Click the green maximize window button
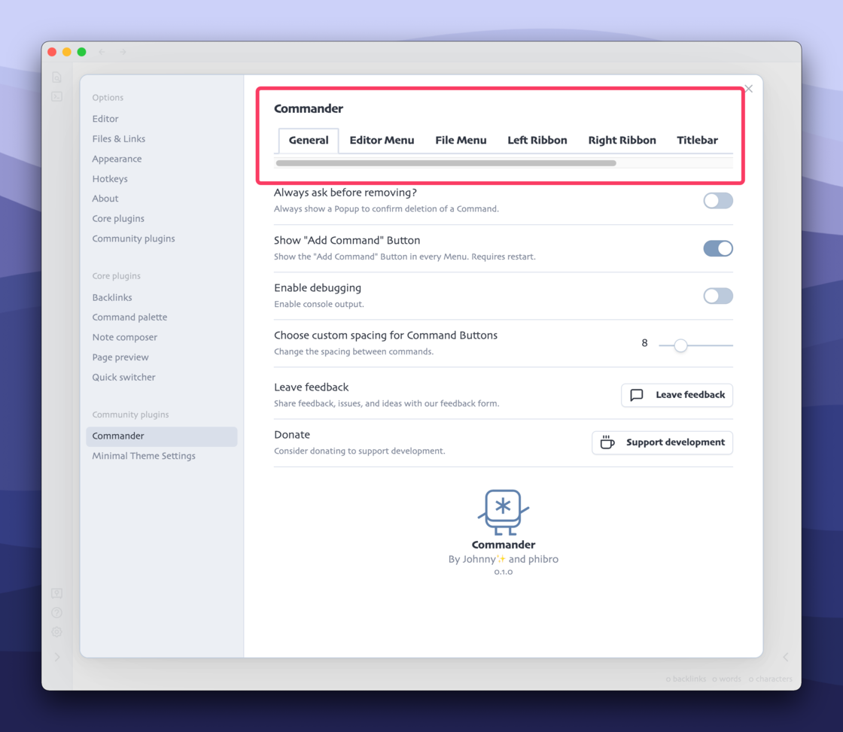Image resolution: width=843 pixels, height=732 pixels. pos(82,52)
